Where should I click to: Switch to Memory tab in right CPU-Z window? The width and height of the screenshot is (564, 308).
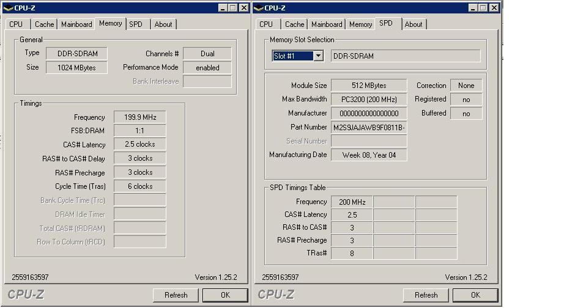tap(360, 24)
